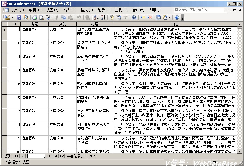
Task: Go to previous record navigation button
Action: point(23,156)
